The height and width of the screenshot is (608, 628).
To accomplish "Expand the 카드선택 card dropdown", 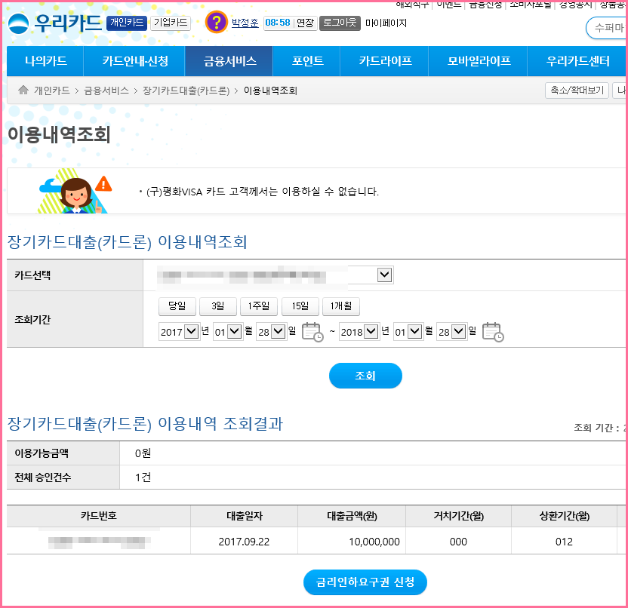I will point(384,275).
